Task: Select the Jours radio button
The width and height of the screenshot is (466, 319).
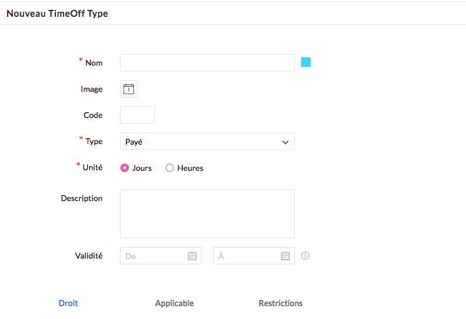Action: [125, 168]
